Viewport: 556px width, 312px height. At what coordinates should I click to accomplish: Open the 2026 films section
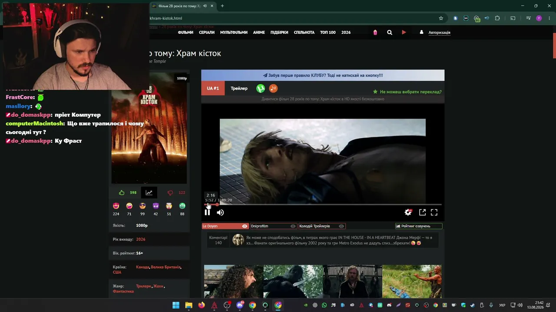click(x=346, y=32)
